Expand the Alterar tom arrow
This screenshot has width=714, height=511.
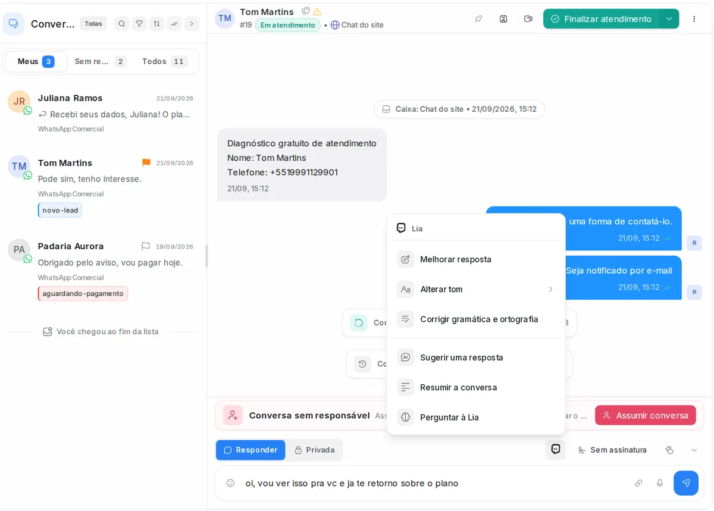click(x=550, y=289)
